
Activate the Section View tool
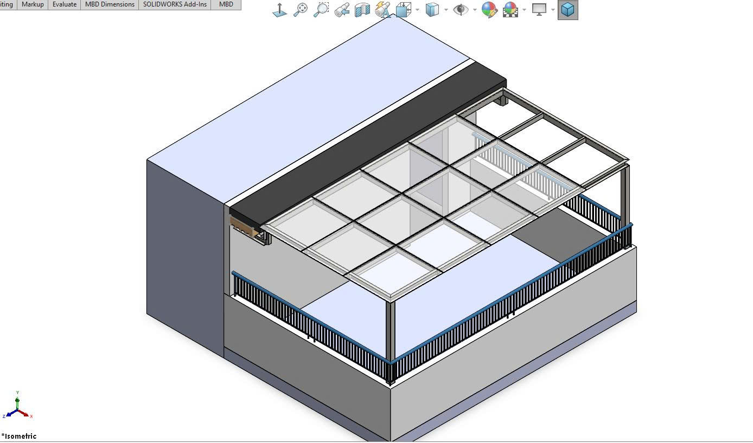362,10
